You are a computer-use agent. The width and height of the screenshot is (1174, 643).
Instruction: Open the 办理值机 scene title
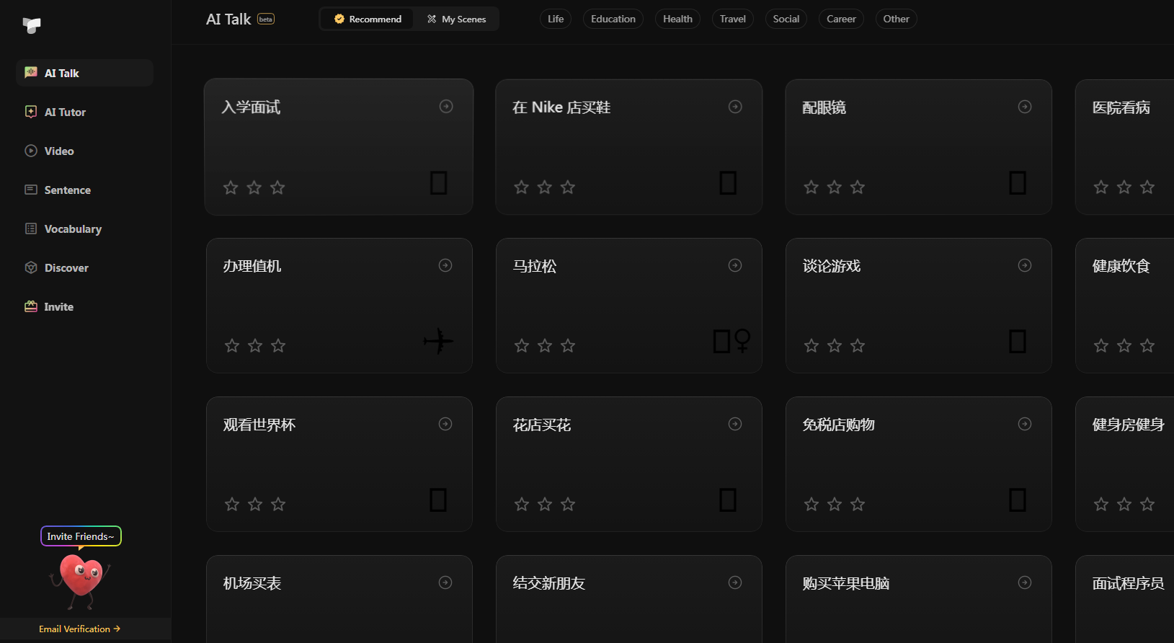coord(252,266)
